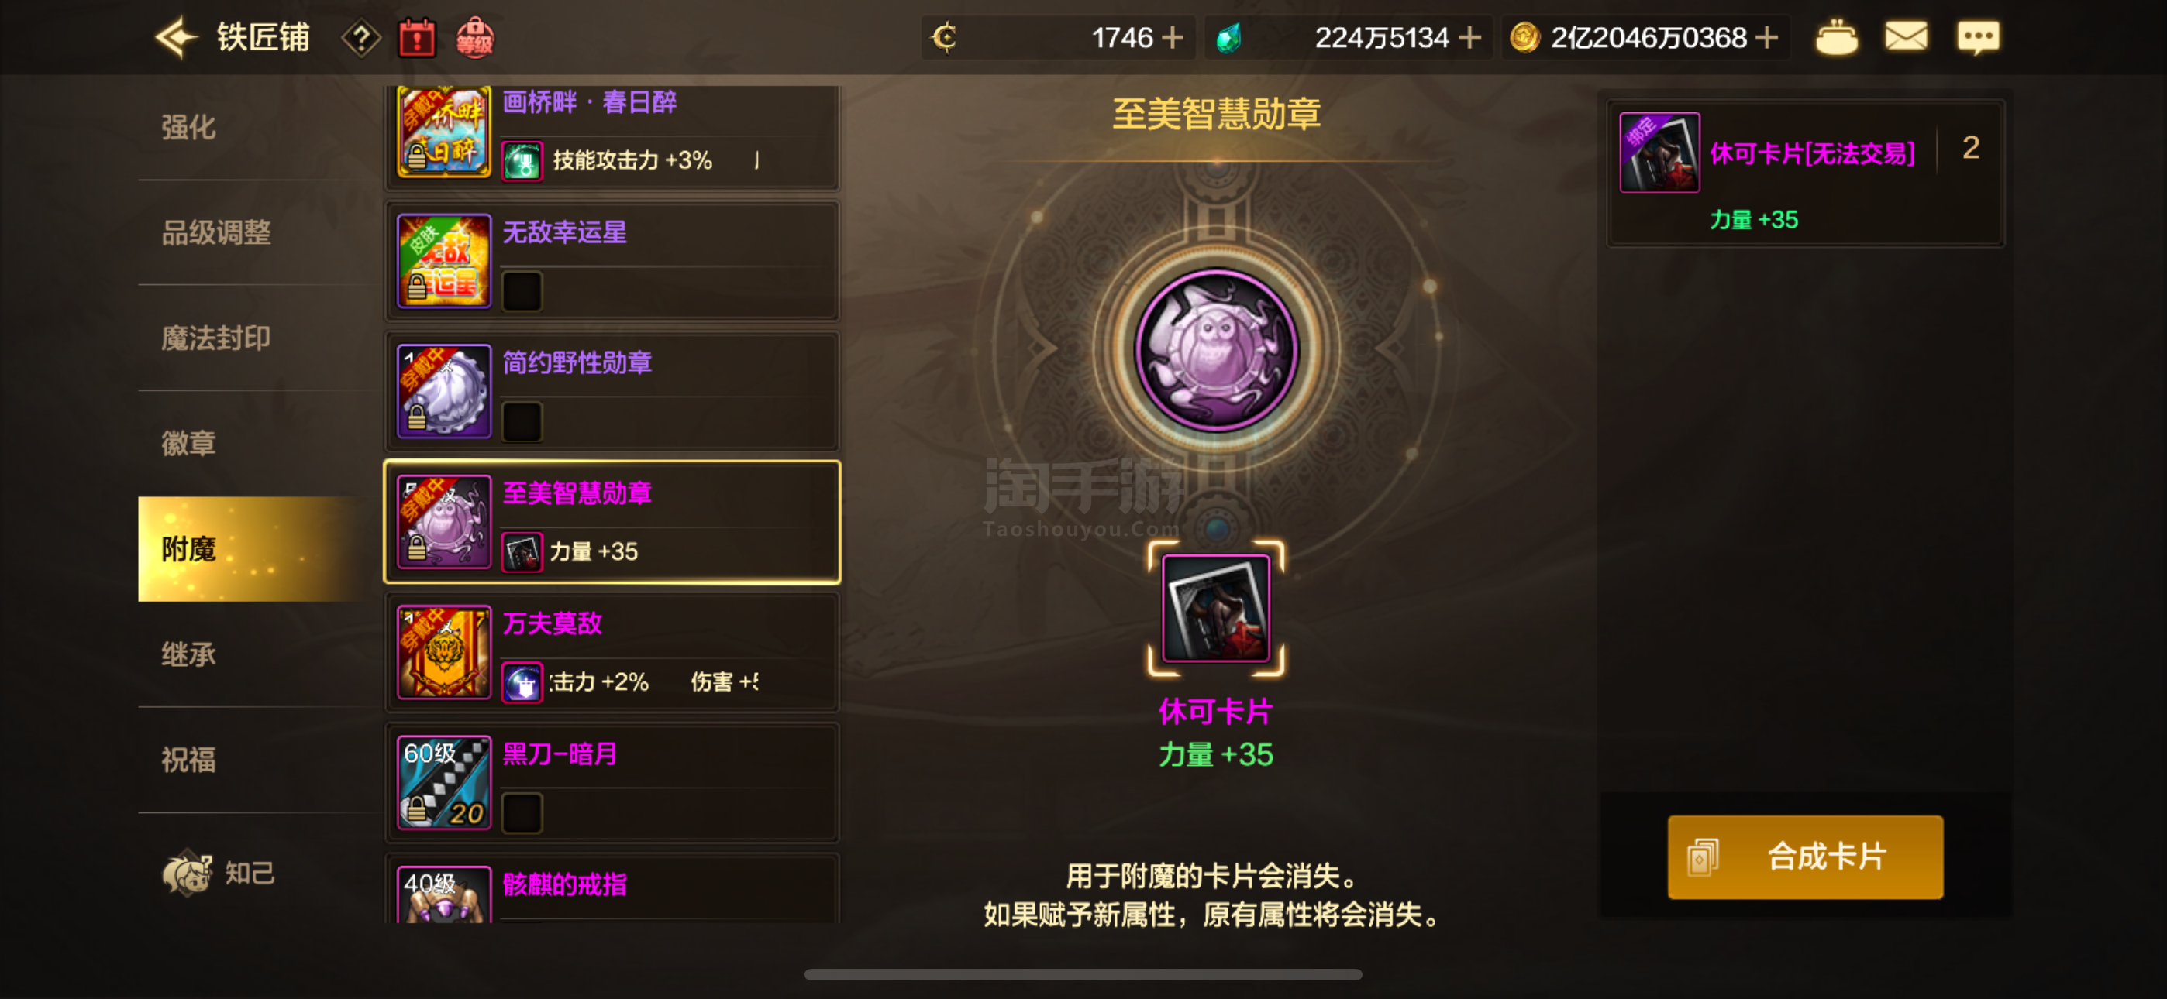Screen dimensions: 2167x999
Task: Tap the coin purse icon in the top bar
Action: (1836, 38)
